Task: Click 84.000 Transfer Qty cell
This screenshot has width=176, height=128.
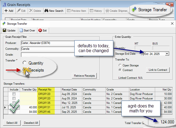Action: pos(29,112)
